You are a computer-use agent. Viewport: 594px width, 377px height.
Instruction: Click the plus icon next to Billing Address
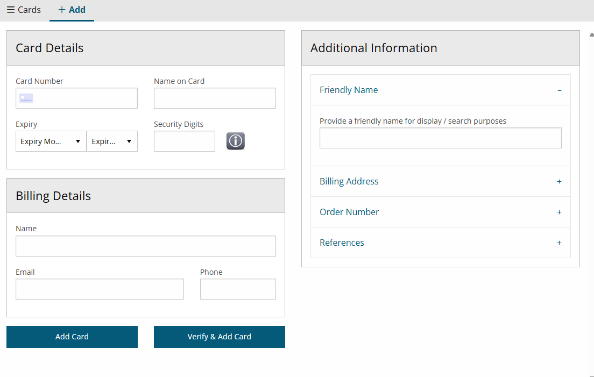click(559, 182)
